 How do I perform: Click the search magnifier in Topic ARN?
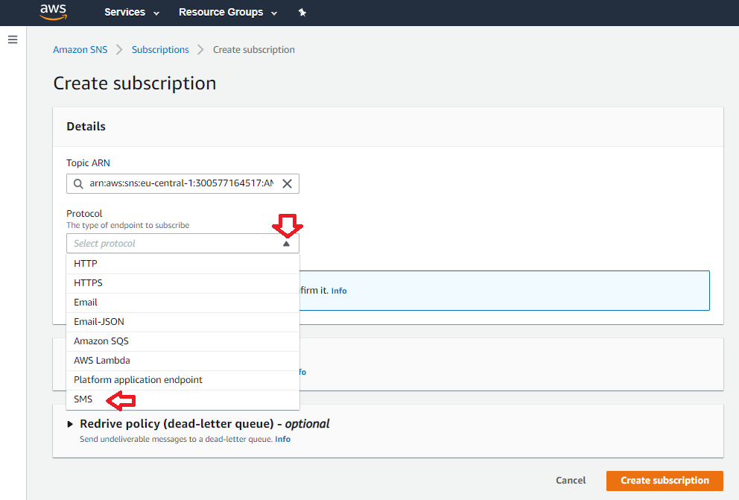[78, 183]
